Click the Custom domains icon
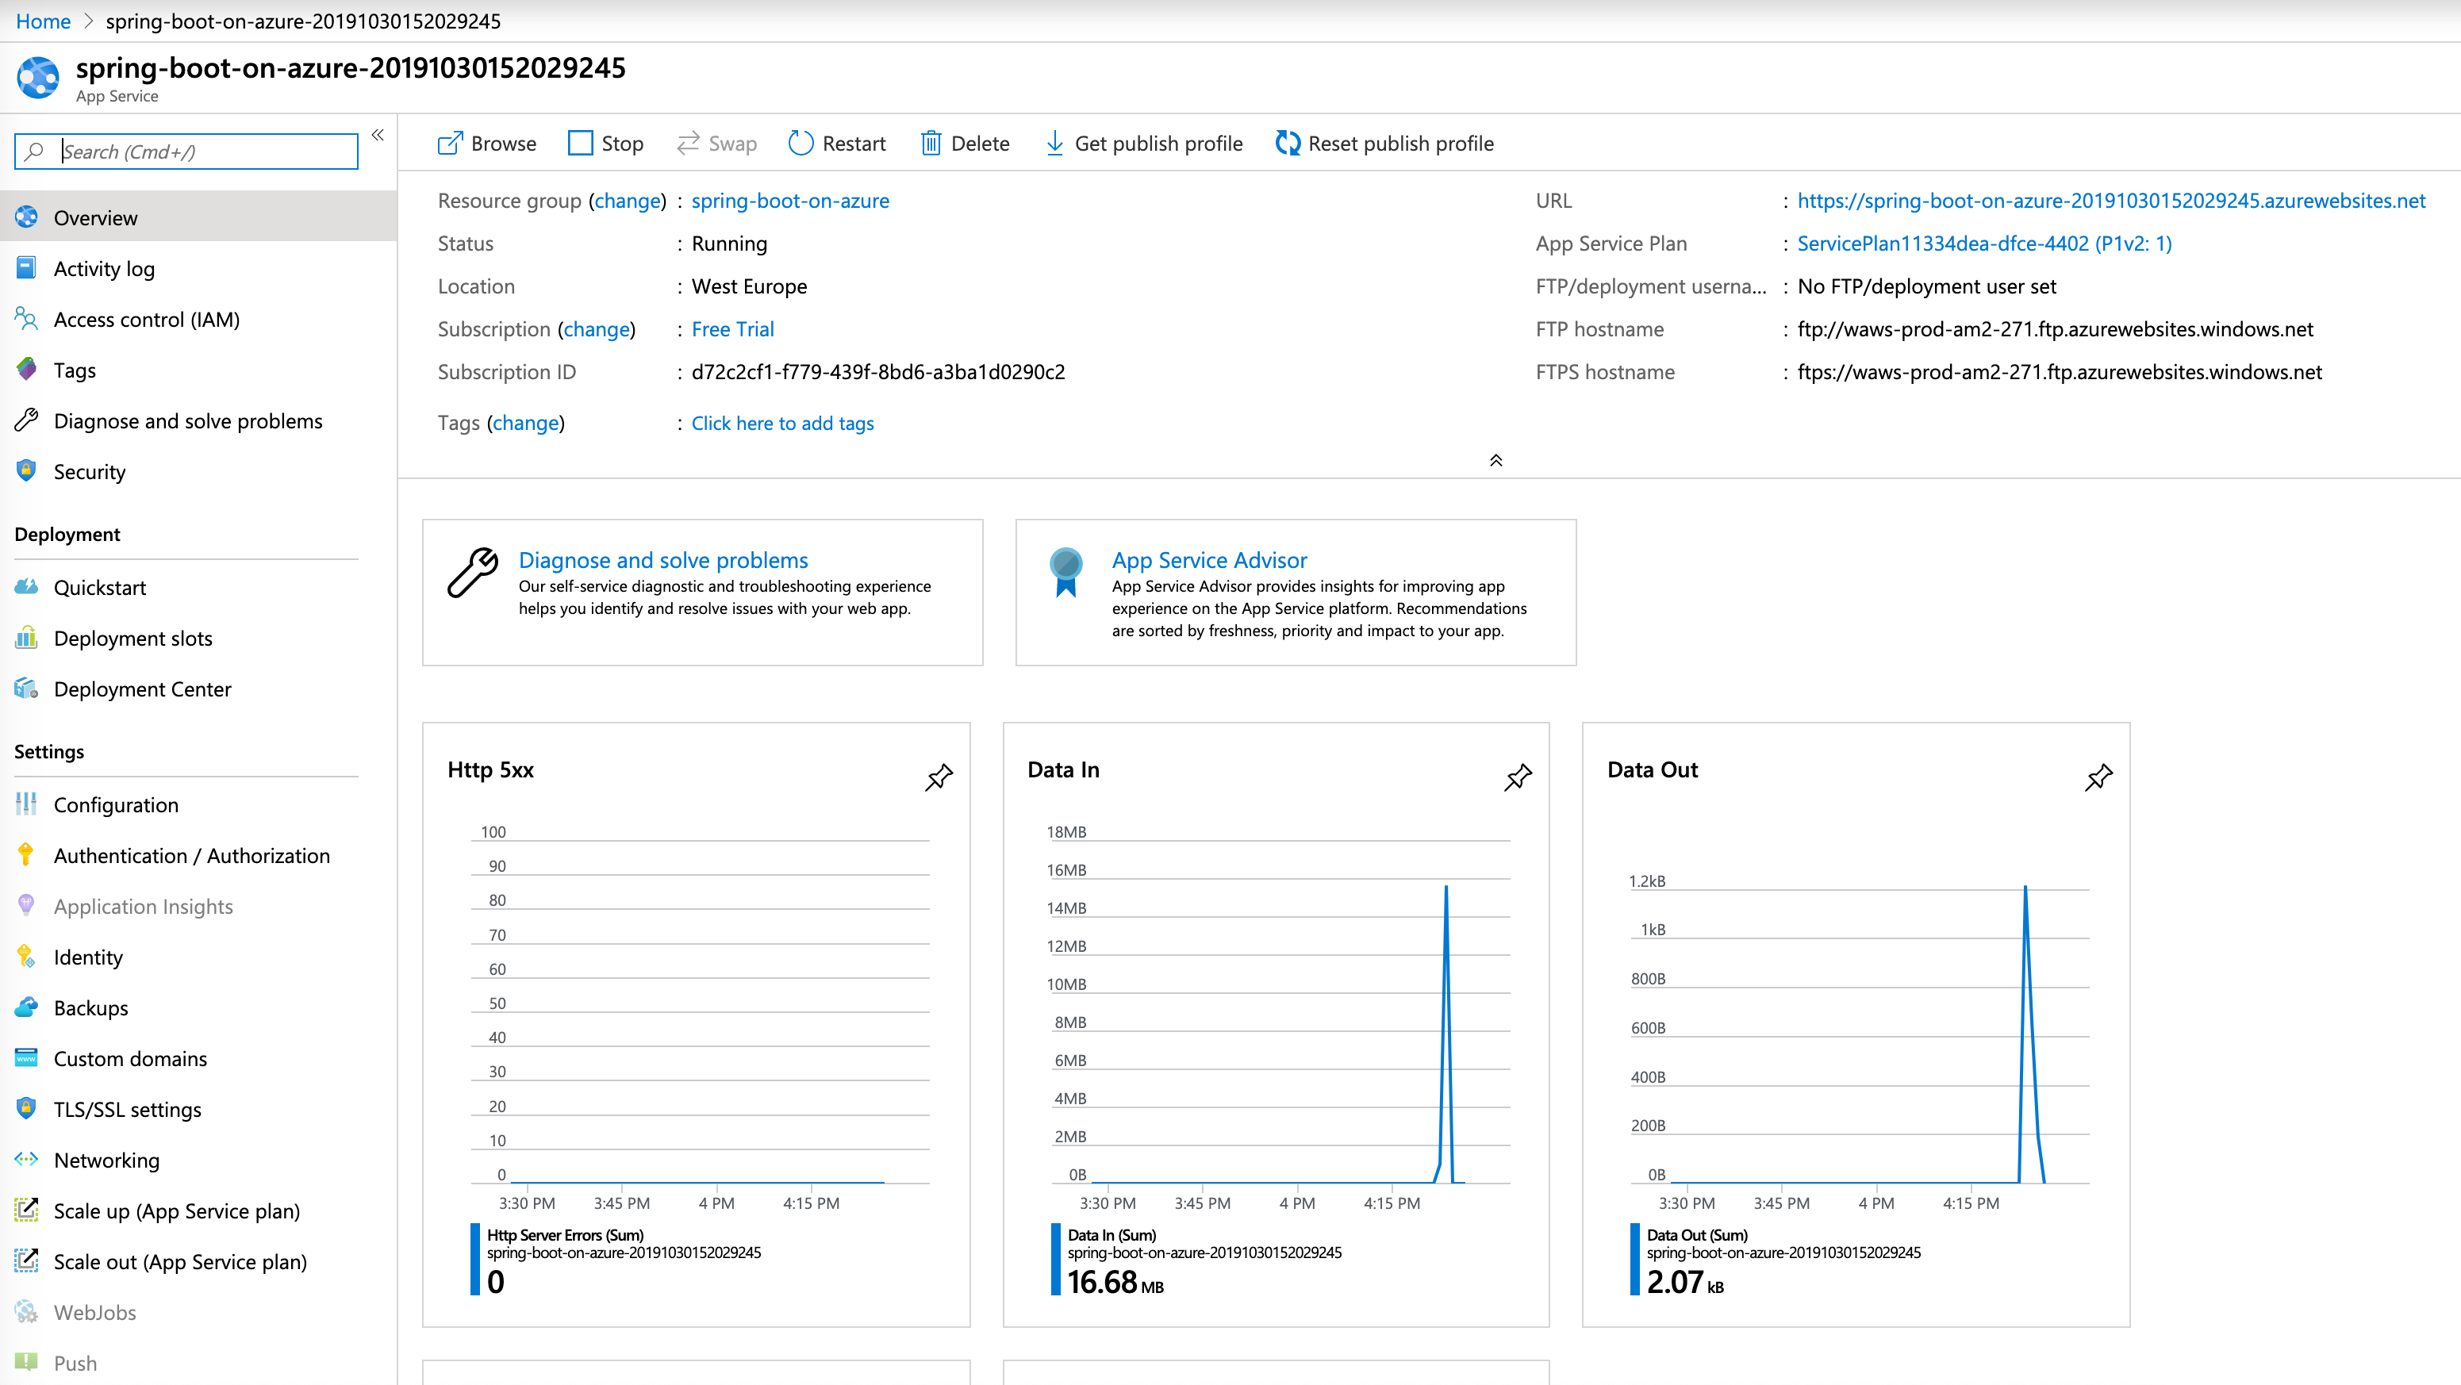Viewport: 2461px width, 1385px height. 27,1057
